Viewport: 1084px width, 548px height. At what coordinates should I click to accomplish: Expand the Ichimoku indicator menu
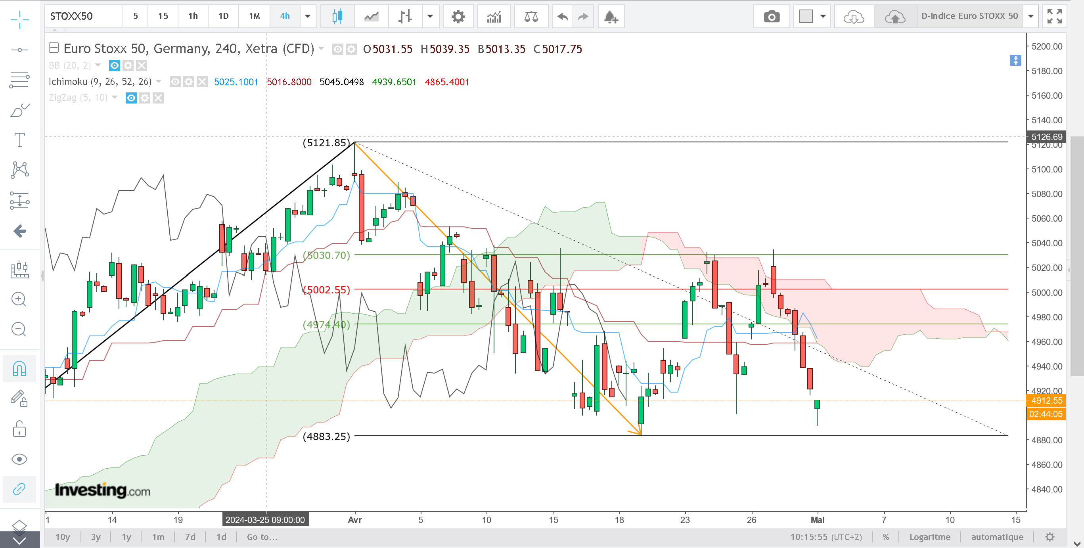pos(159,81)
